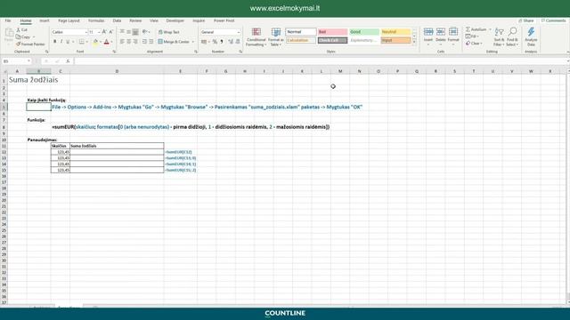Toggle Wrap Text
570x320 pixels.
168,32
